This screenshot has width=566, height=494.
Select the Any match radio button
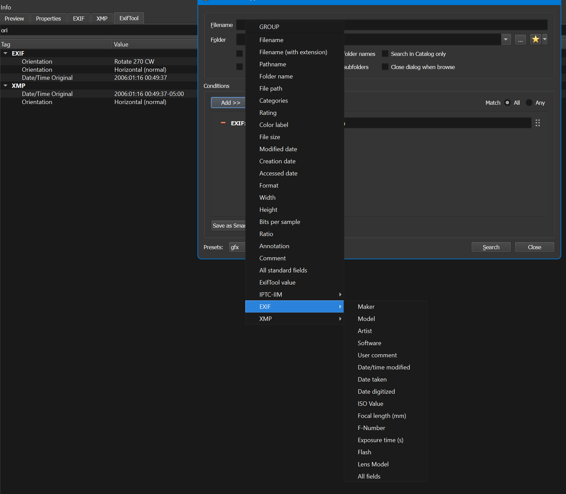point(529,103)
